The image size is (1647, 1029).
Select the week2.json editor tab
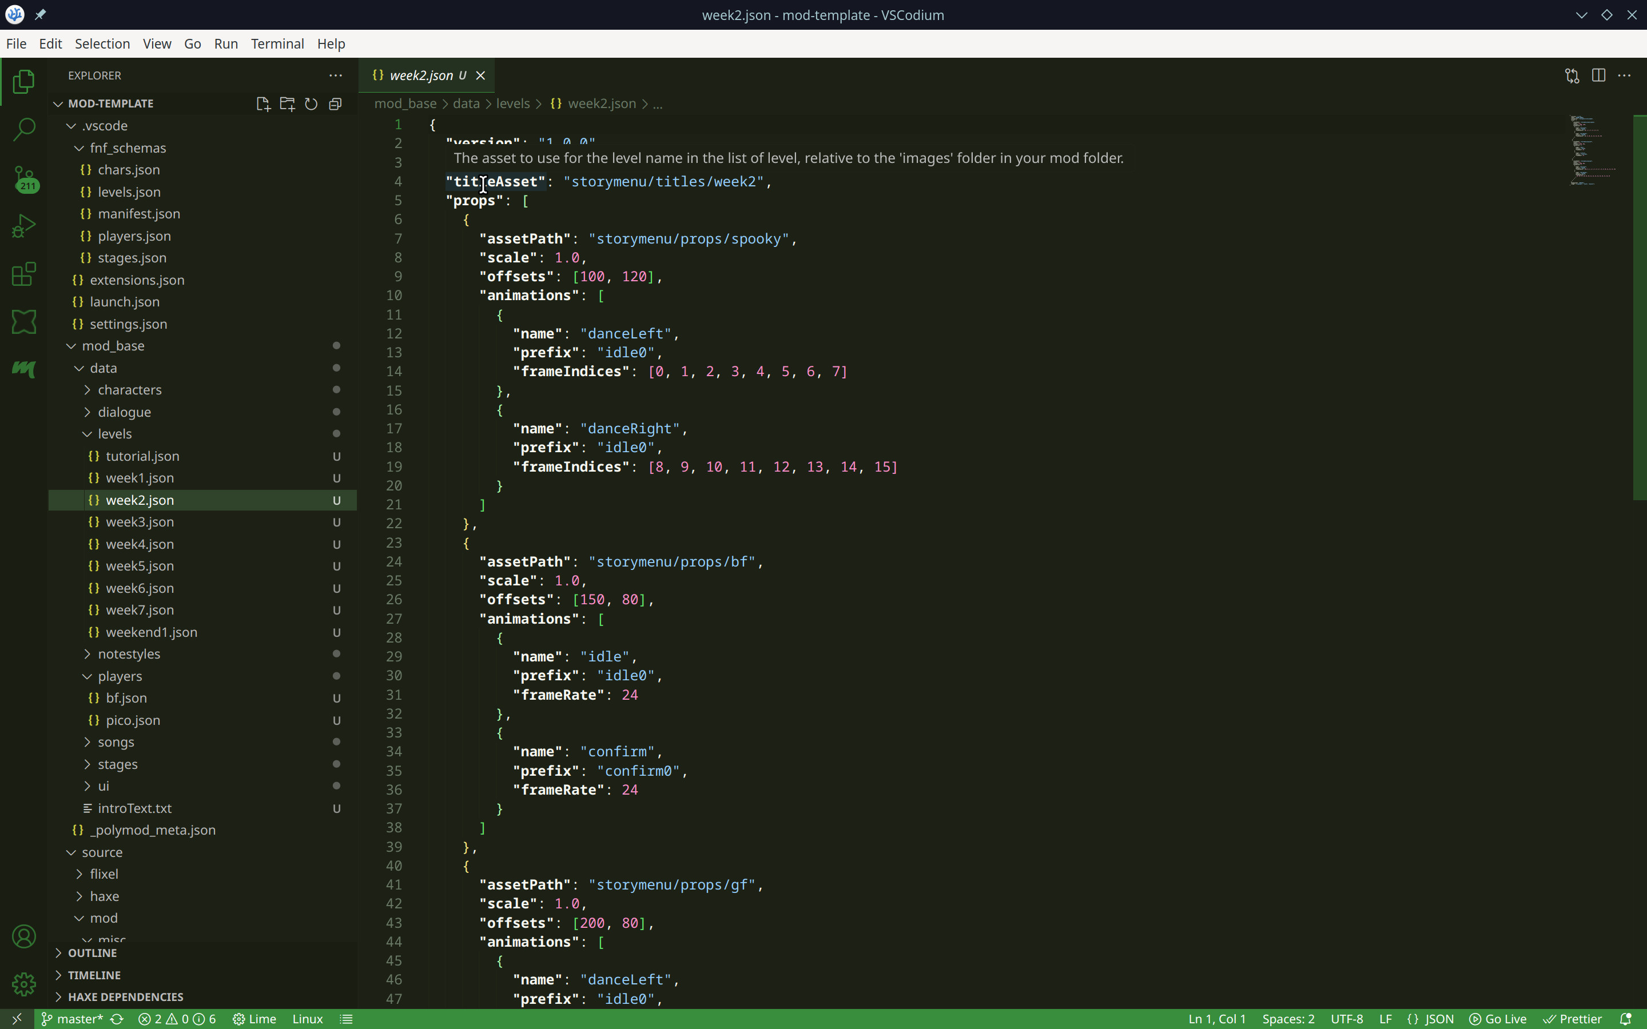(422, 75)
